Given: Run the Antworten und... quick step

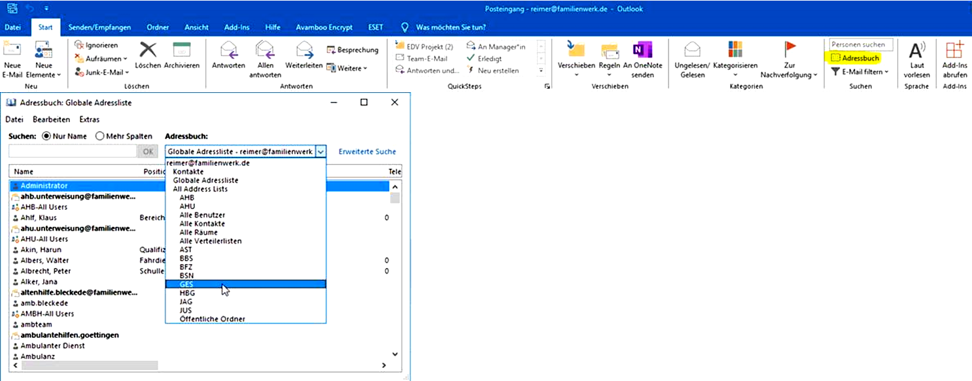Looking at the screenshot, I should pos(428,71).
